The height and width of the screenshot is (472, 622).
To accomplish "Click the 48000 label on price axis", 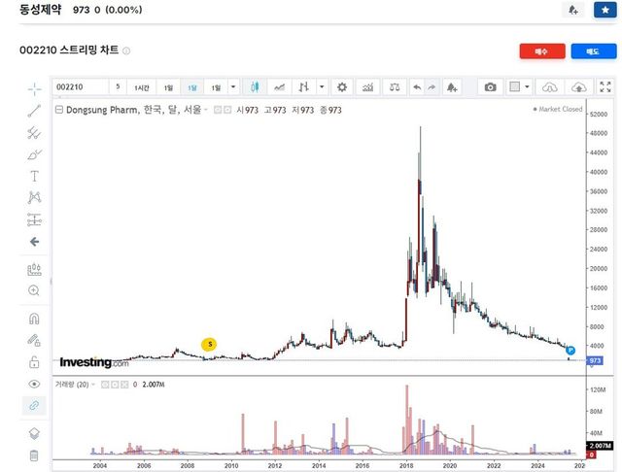I will pyautogui.click(x=599, y=133).
